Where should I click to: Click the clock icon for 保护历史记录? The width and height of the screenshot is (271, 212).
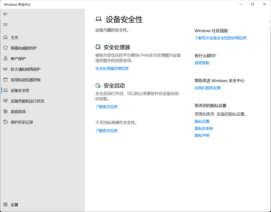click(5, 122)
